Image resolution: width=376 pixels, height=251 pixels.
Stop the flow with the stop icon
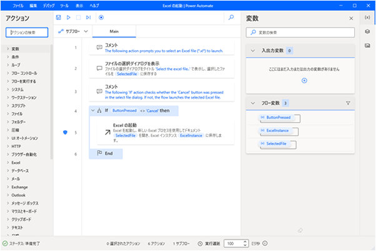(x=78, y=18)
